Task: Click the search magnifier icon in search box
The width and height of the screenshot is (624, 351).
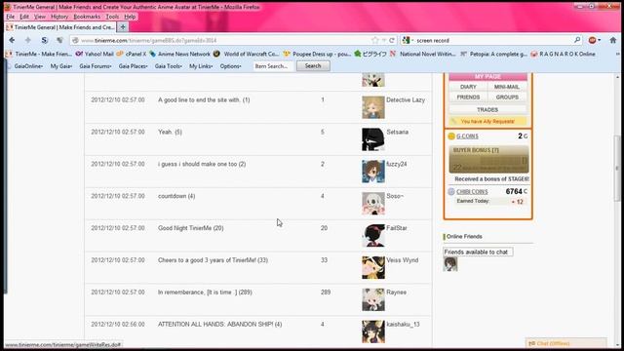Action: 577,40
